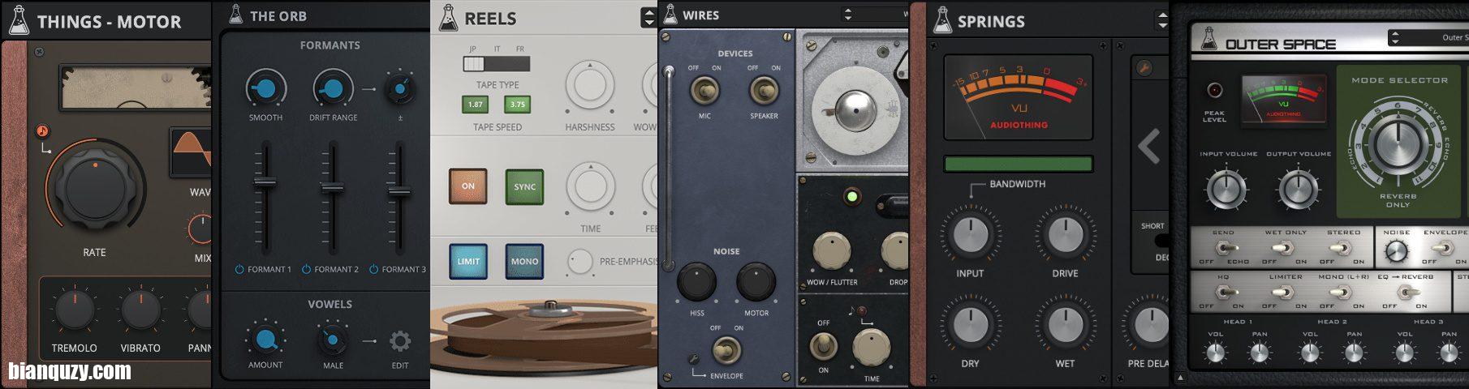Click the Springs flask logo icon

tap(941, 20)
